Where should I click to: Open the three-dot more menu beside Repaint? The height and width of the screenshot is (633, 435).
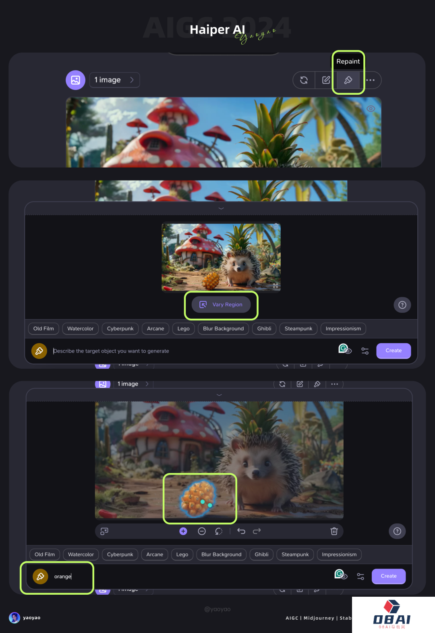pyautogui.click(x=371, y=80)
